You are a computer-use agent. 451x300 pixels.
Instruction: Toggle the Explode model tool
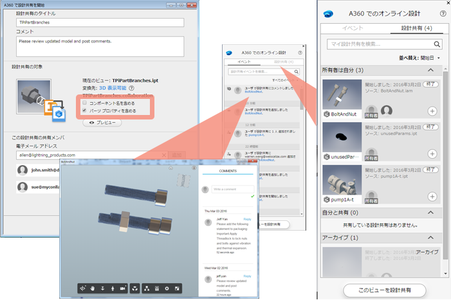coord(135,288)
